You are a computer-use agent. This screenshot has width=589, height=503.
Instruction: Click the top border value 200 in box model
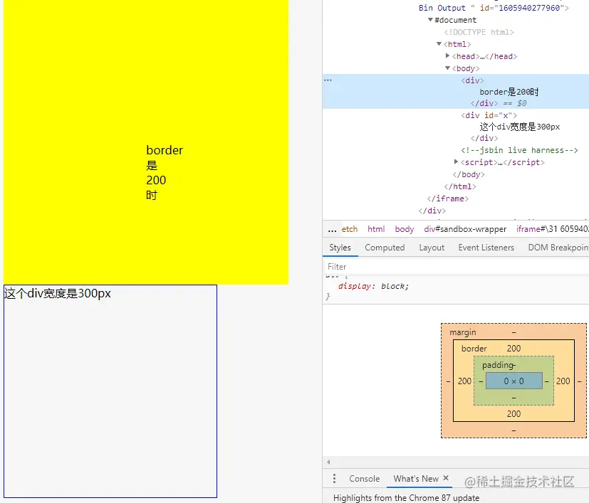click(x=514, y=349)
